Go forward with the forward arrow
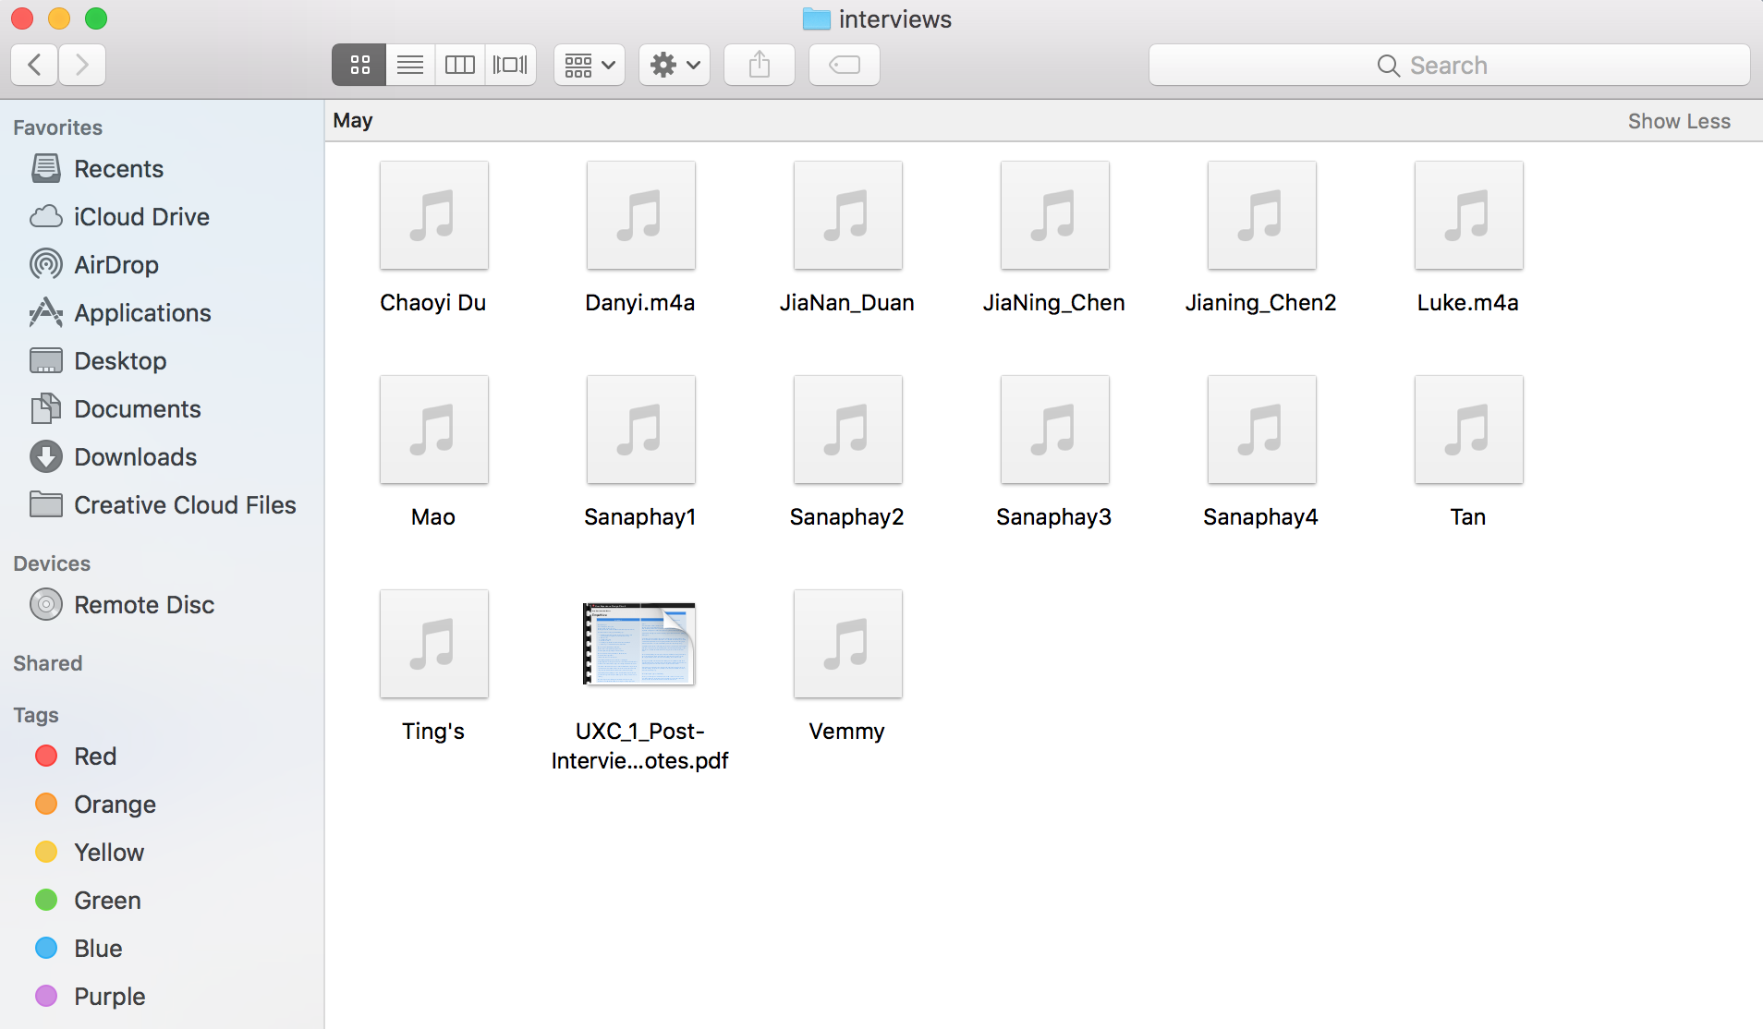Screen dimensions: 1763x1029 (82, 65)
